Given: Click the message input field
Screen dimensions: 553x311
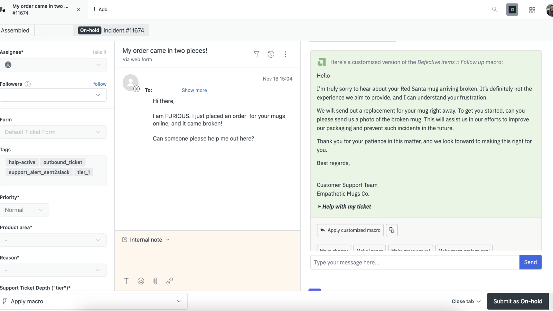Looking at the screenshot, I should (x=415, y=262).
